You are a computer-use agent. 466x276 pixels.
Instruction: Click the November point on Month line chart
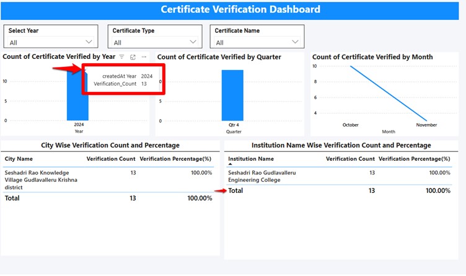tap(426, 120)
